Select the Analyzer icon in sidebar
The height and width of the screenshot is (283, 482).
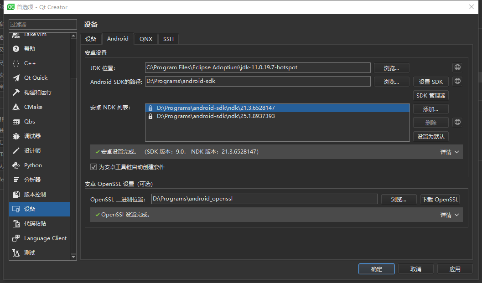[16, 180]
